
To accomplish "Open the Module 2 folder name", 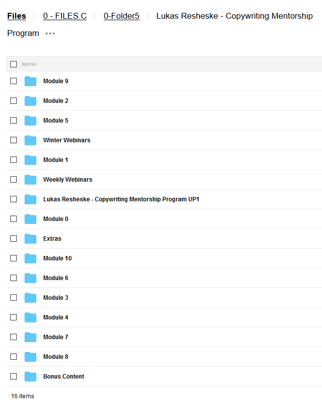I will tap(56, 101).
